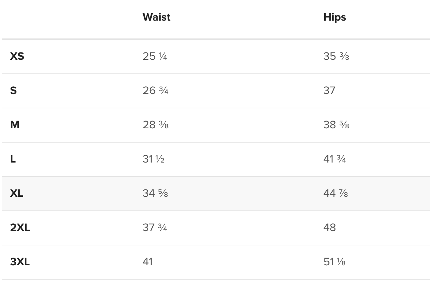The image size is (430, 302).
Task: Click the Waist column header
Action: click(x=156, y=17)
